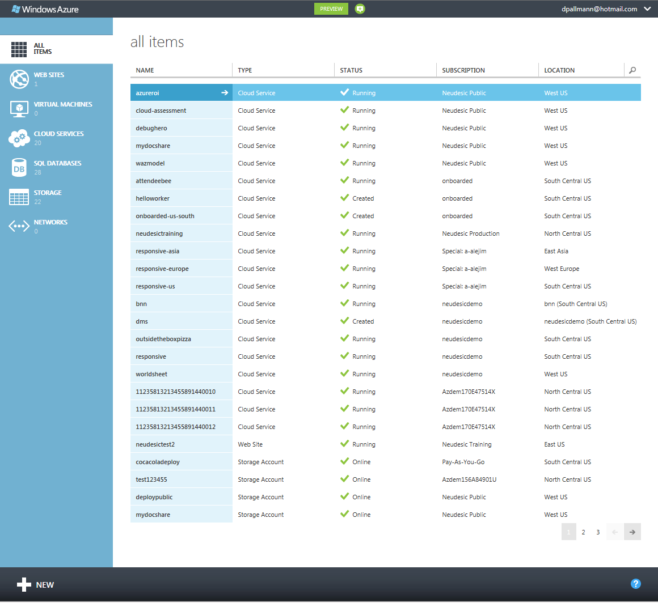658x603 pixels.
Task: Select the neudesictest2 web site
Action: (x=155, y=444)
